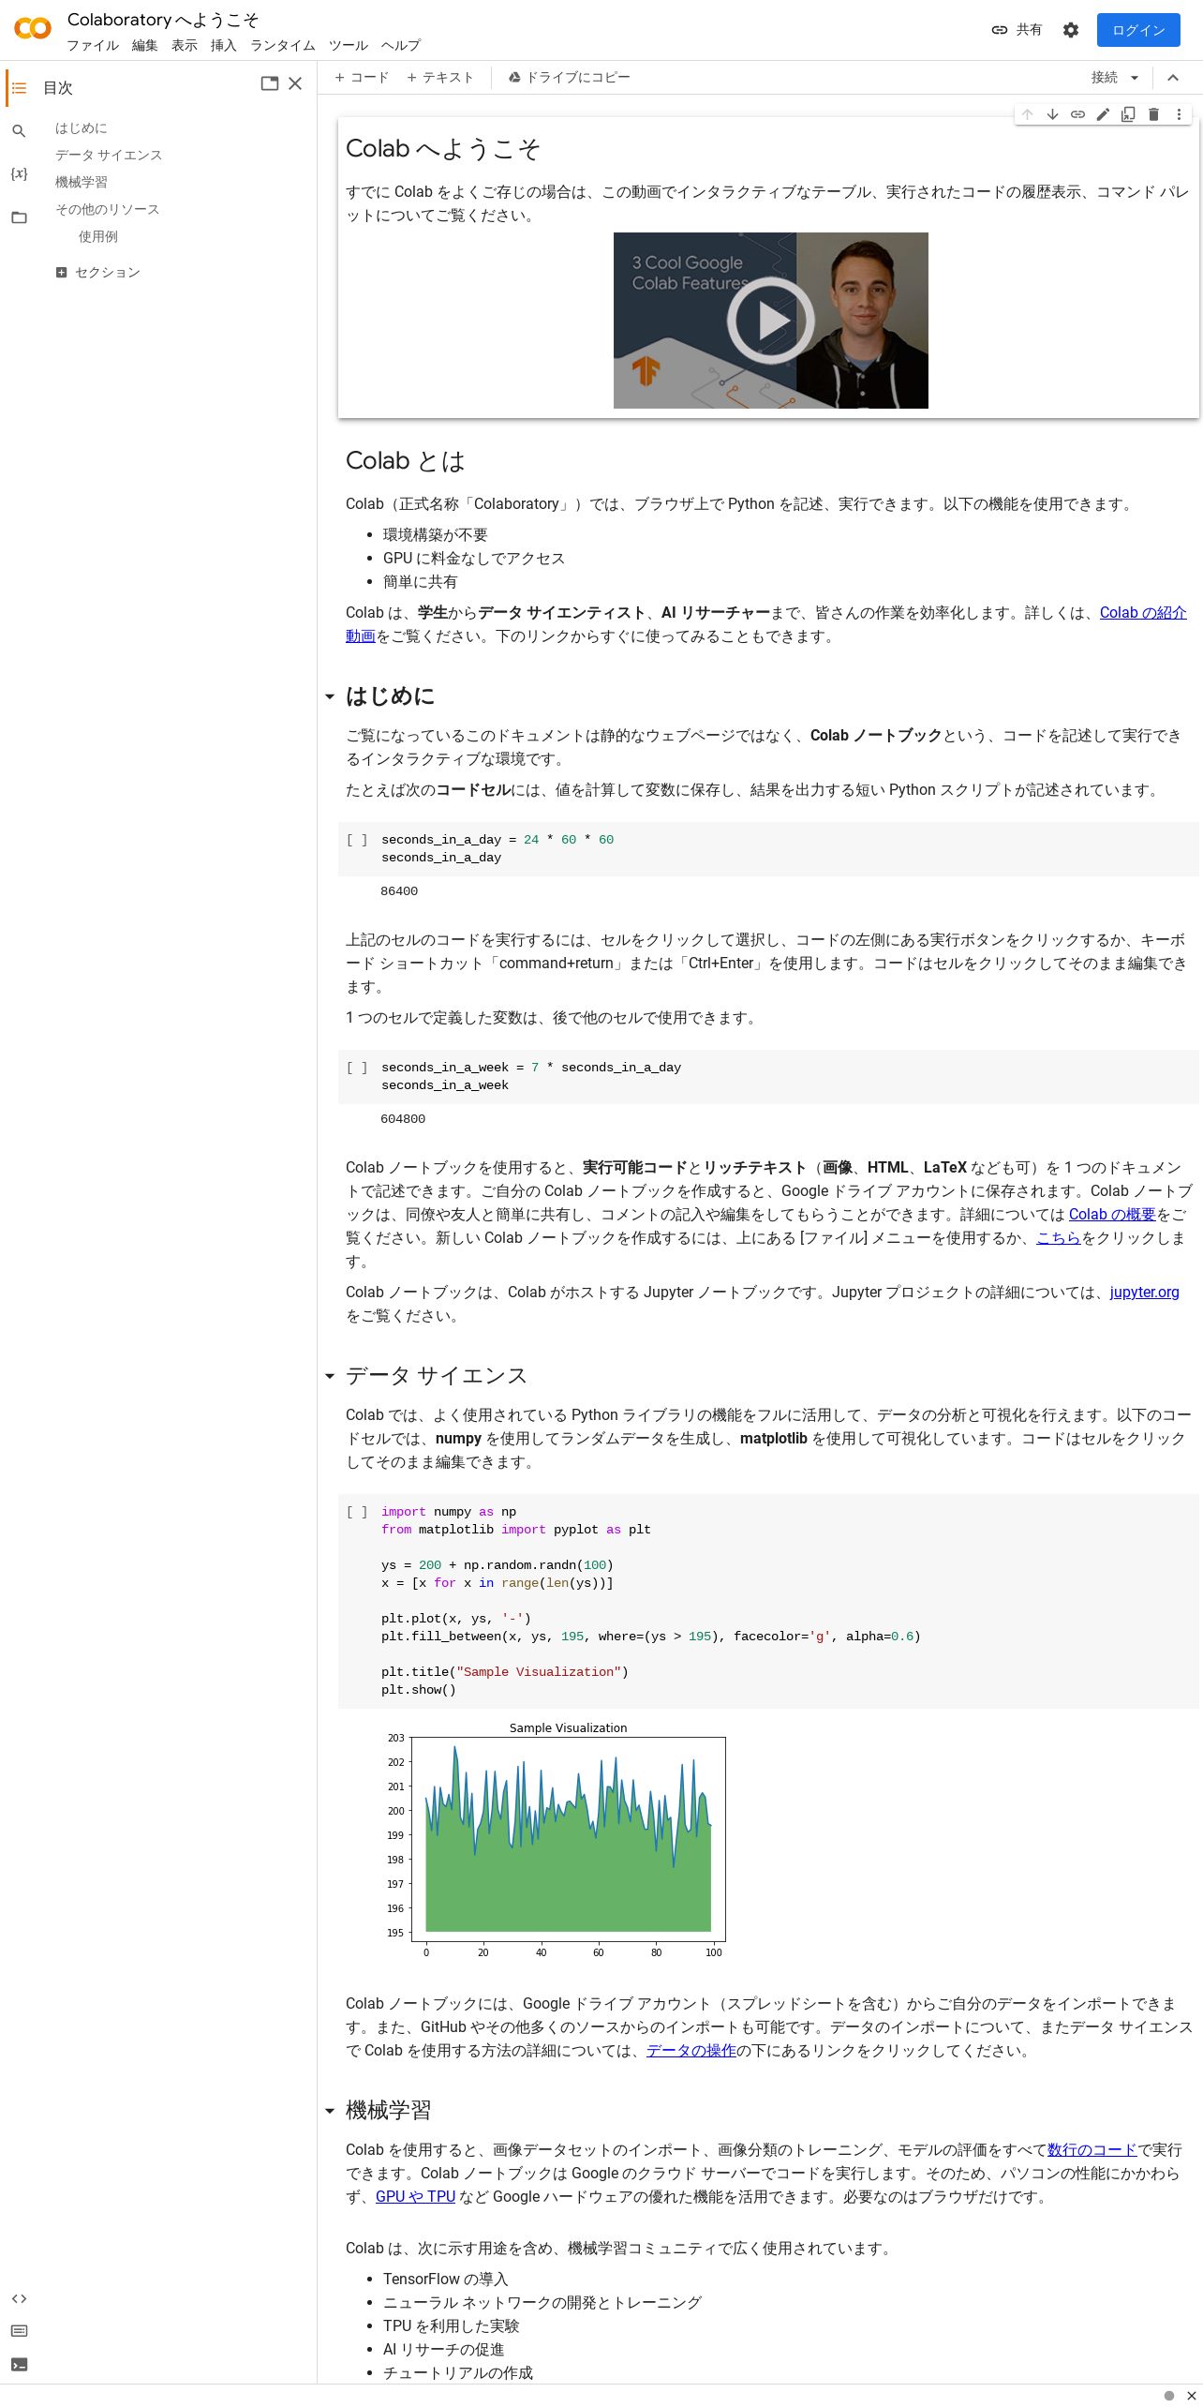Screen dimensions: 1203x2407
Task: Open the 編集 menu
Action: (145, 45)
